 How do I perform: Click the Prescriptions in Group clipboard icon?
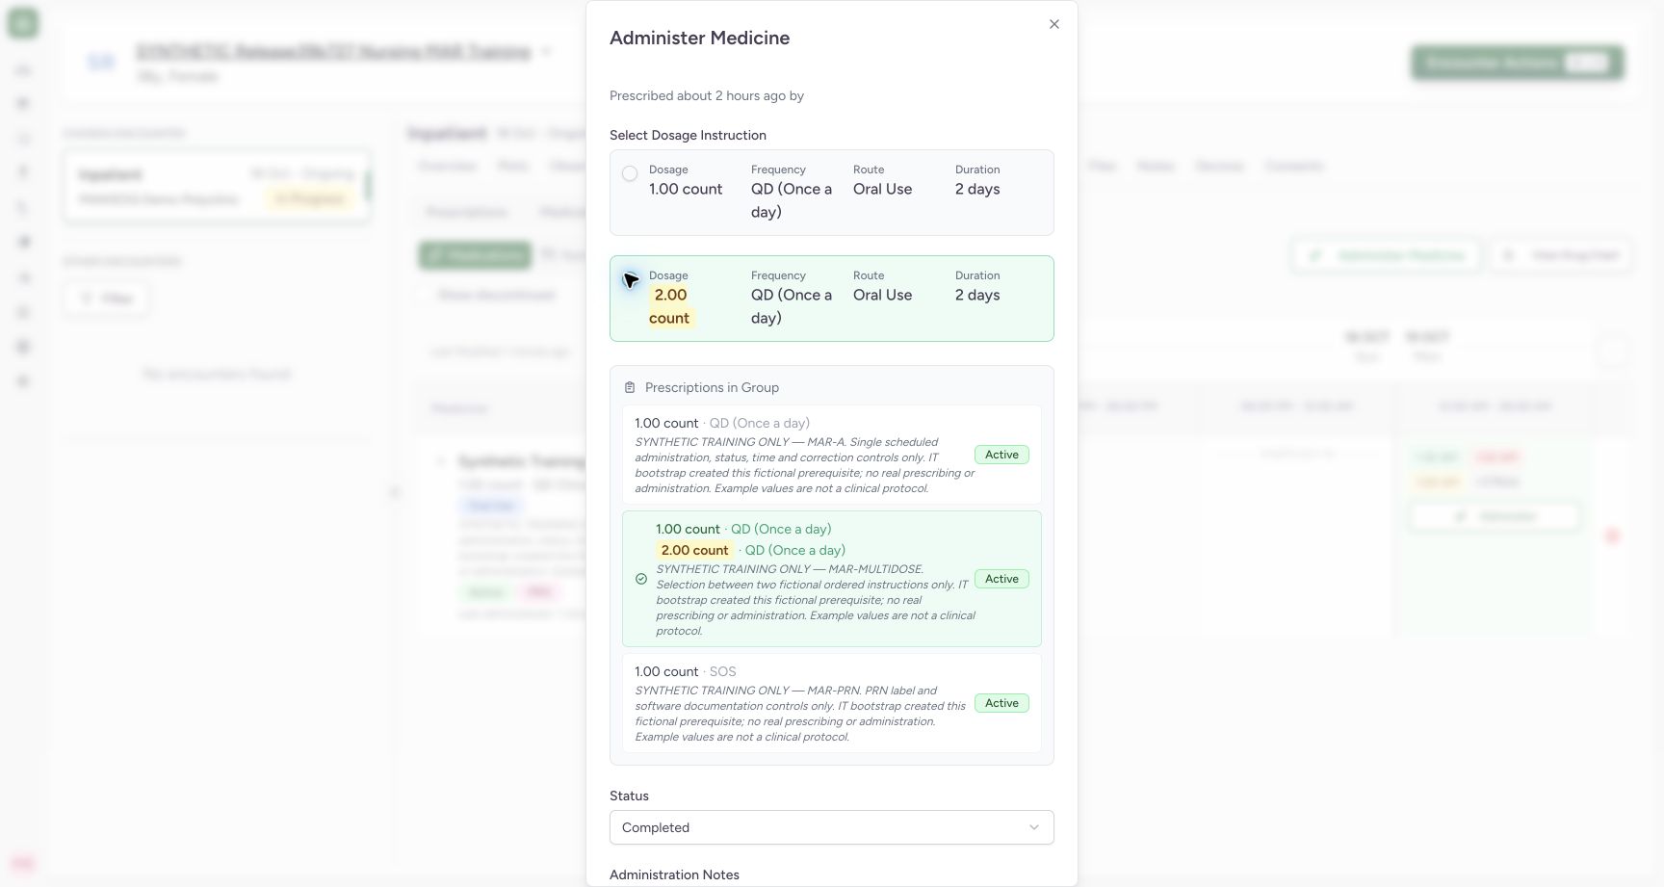click(630, 388)
